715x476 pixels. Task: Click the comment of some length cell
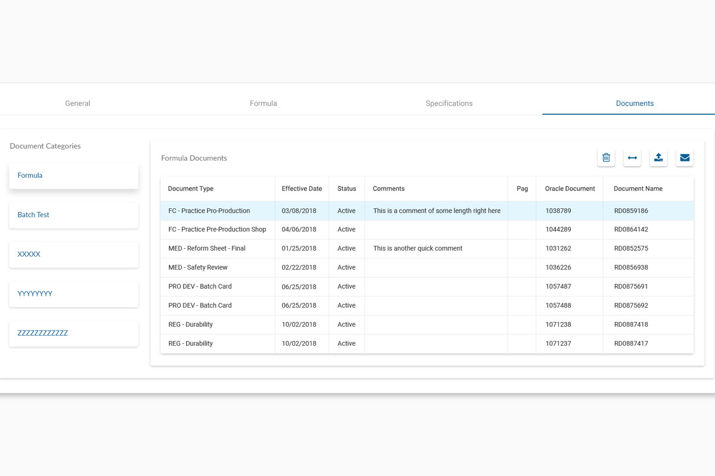pos(437,211)
